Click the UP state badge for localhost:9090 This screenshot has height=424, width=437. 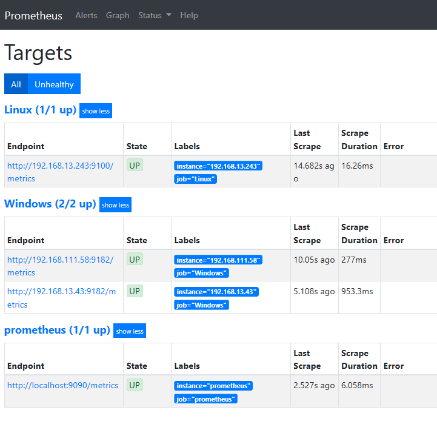coord(135,385)
